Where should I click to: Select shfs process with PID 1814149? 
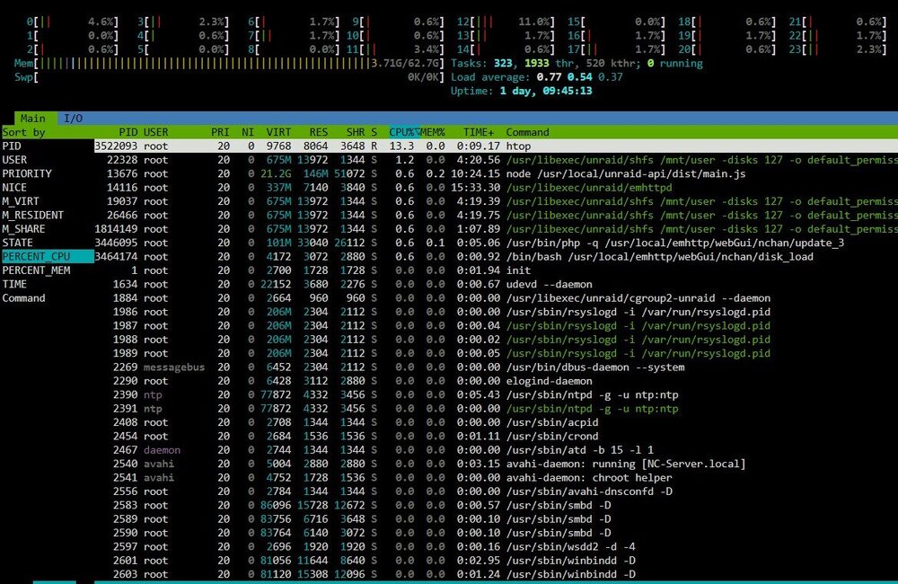pos(496,229)
